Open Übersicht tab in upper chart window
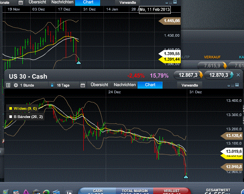The width and height of the screenshot is (244, 194). [x=37, y=2]
